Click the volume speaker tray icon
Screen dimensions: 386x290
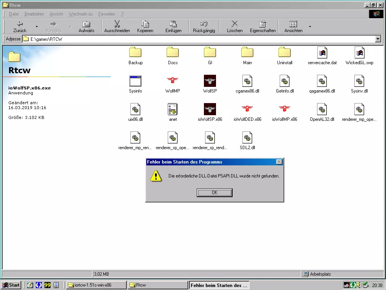[x=359, y=285]
